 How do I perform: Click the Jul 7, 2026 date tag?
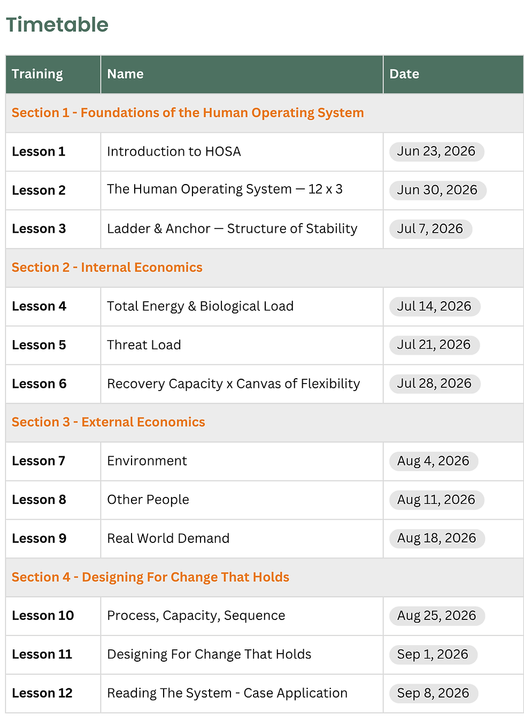[x=430, y=229]
